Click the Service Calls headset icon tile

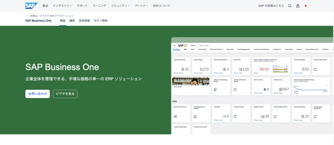264,89
